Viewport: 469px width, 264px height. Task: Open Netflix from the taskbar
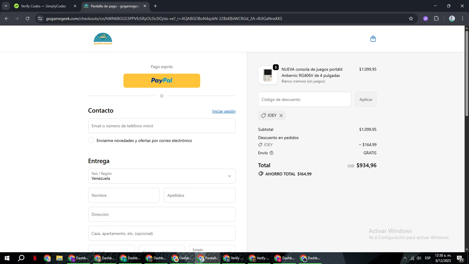(35, 258)
